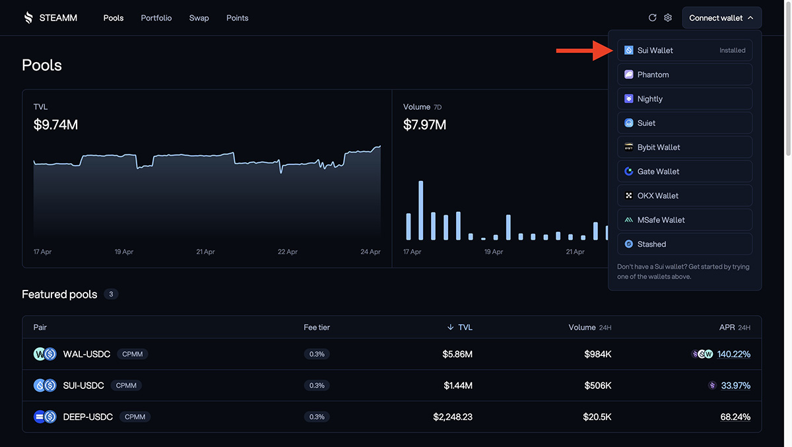Click the $5.86M TVL cell
Viewport: 792px width, 447px height.
coord(457,354)
